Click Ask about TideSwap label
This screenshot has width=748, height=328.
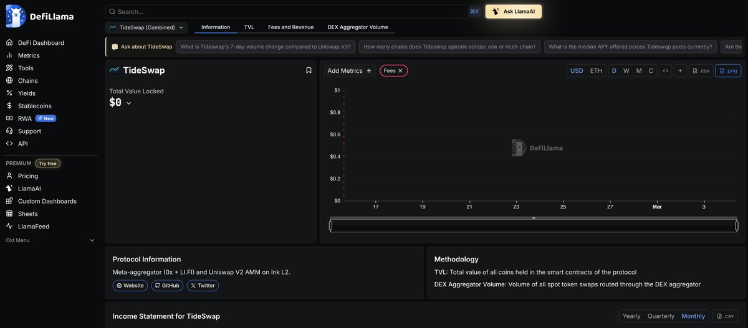(x=142, y=47)
